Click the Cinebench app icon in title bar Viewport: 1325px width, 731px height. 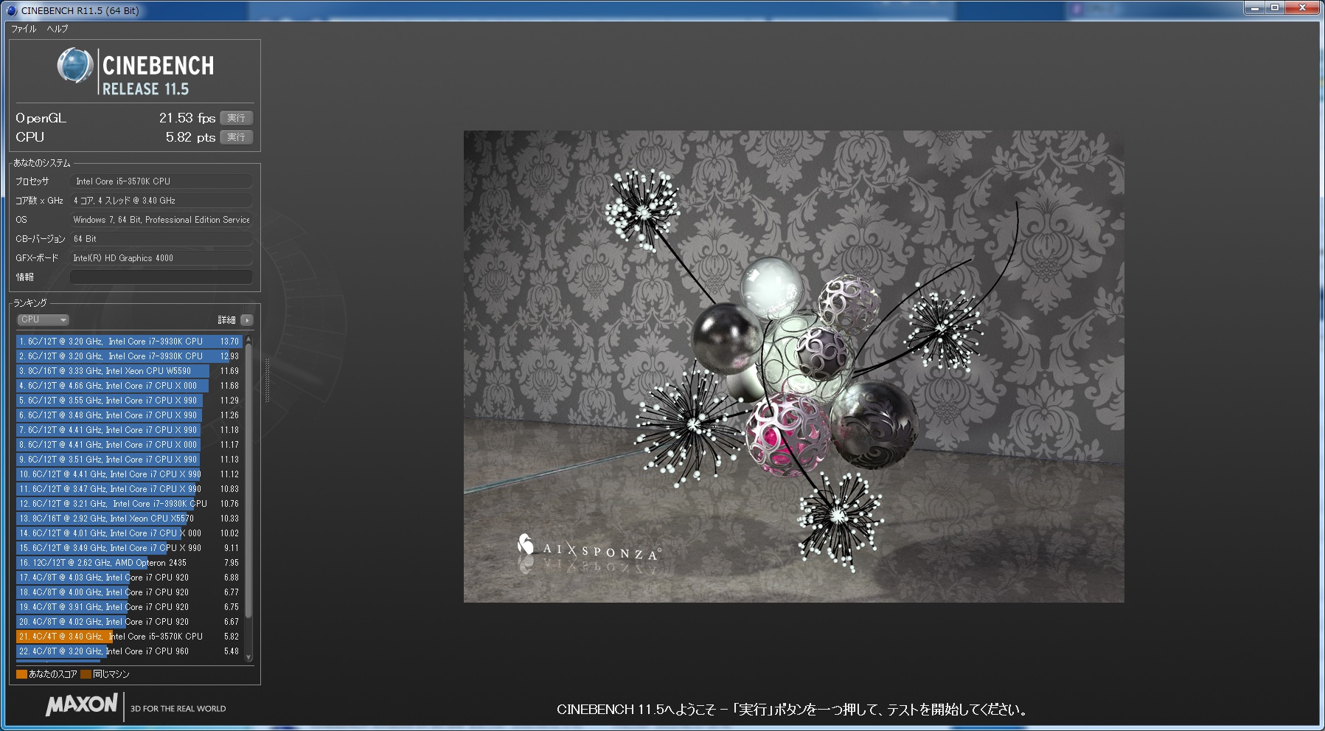[11, 10]
